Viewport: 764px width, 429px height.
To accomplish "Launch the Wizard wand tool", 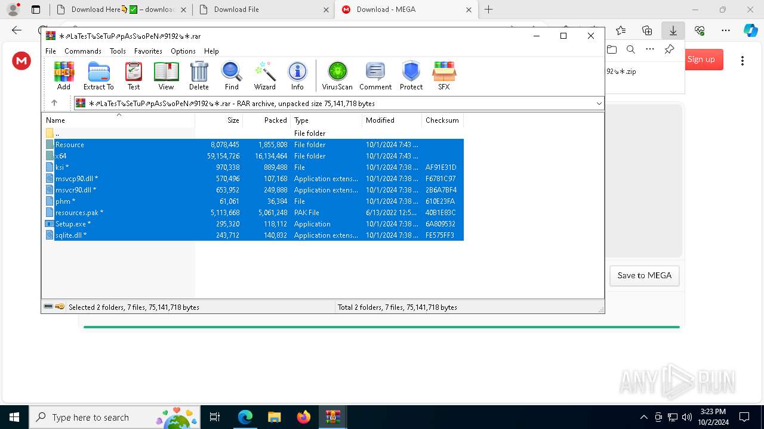I will pyautogui.click(x=264, y=76).
